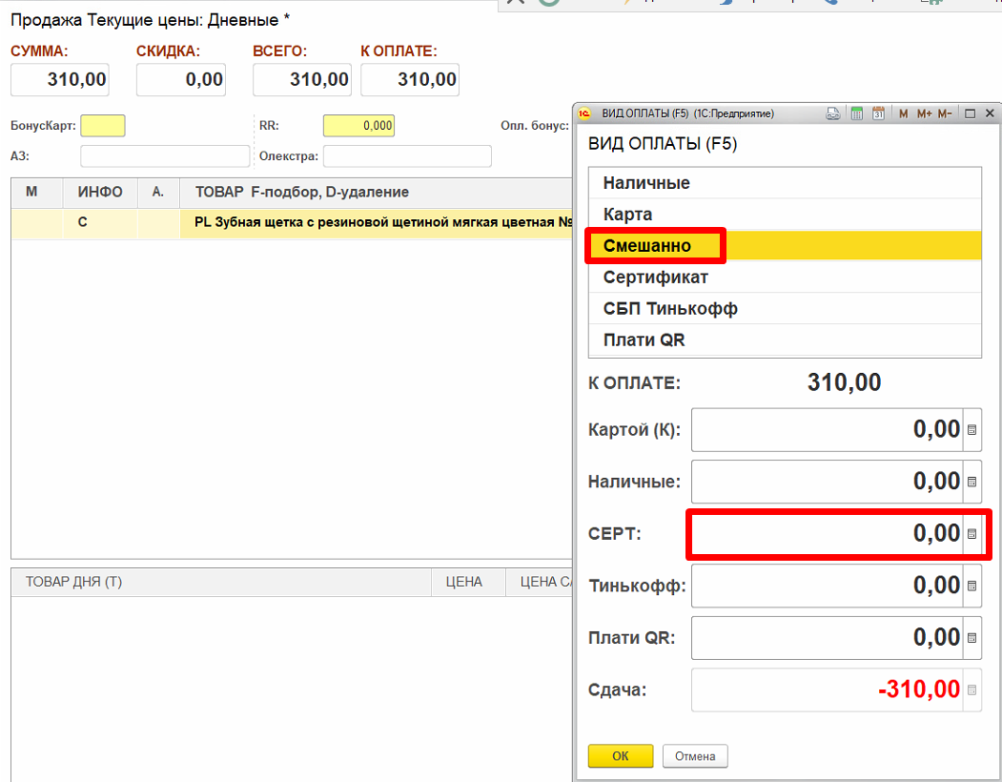Click the M memory button
This screenshot has height=782, width=1002.
coord(903,113)
